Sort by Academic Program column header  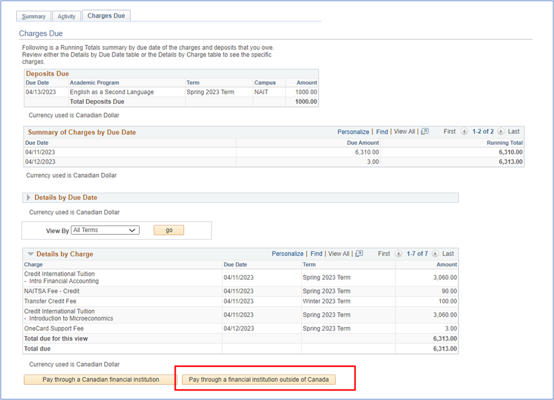tap(94, 82)
